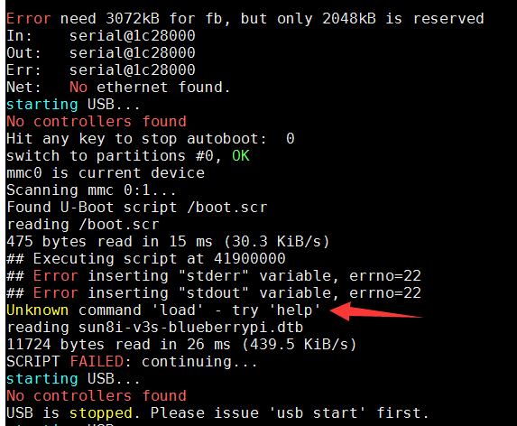Click 'sun8i-v3s-blueberrypi.dtb' filename text
Screen dimensions: 517x426
point(190,328)
